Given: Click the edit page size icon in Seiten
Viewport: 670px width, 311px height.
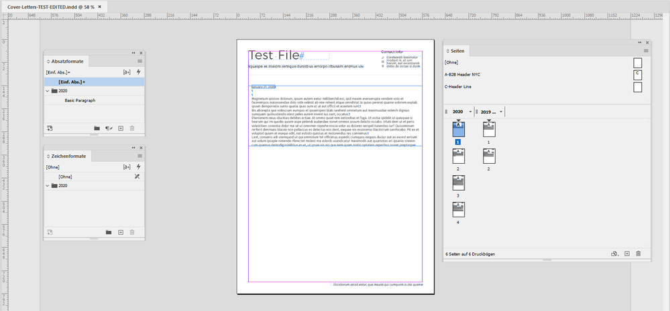Looking at the screenshot, I should click(615, 253).
